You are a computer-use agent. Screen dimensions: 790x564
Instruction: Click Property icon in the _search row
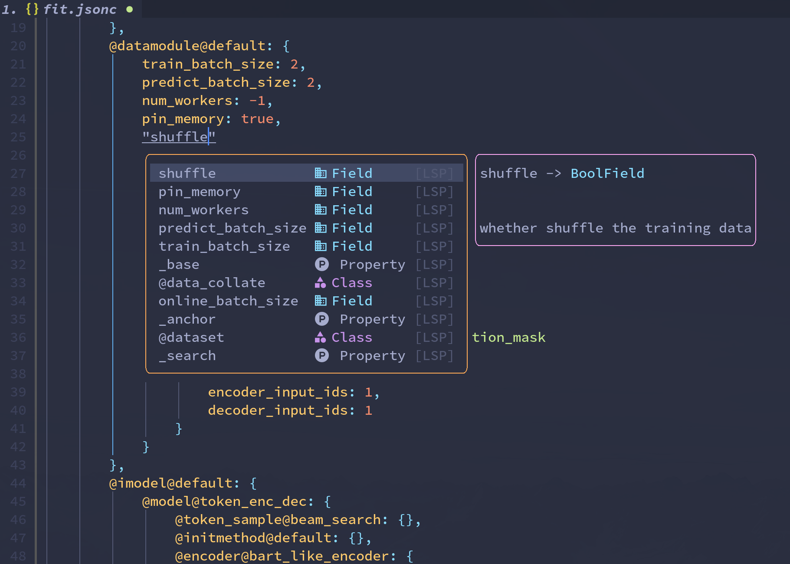point(321,355)
